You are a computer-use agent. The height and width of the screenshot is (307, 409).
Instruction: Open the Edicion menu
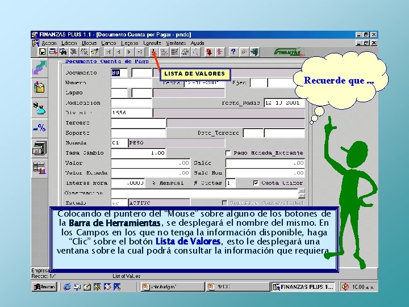click(69, 43)
